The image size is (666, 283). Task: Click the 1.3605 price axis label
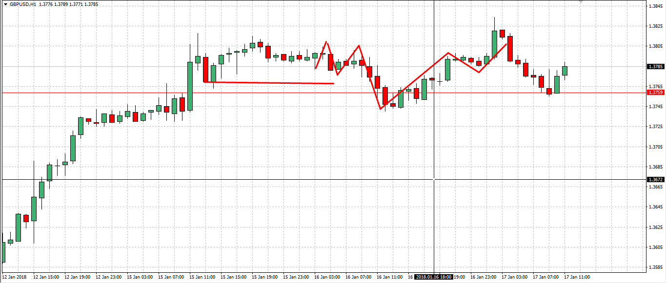656,247
